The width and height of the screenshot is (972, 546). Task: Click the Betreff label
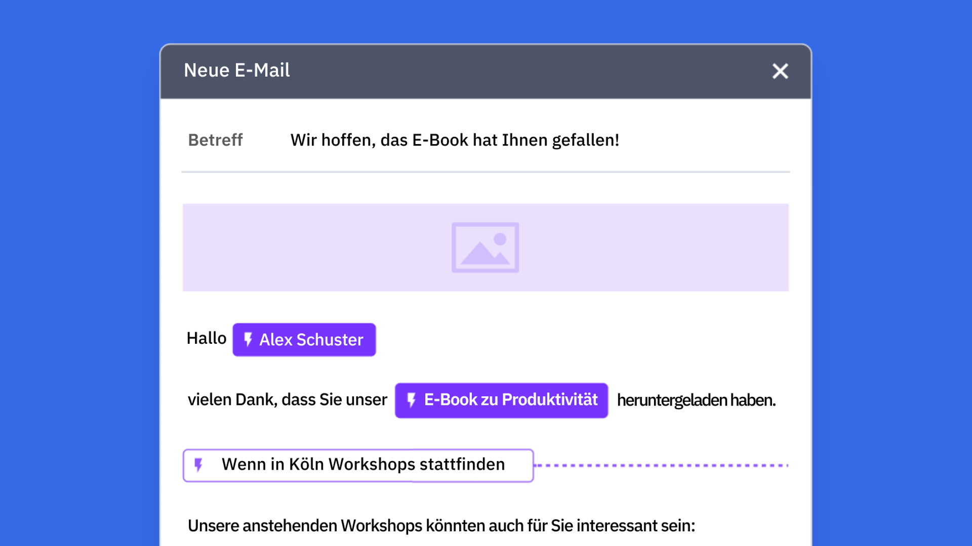pos(215,140)
